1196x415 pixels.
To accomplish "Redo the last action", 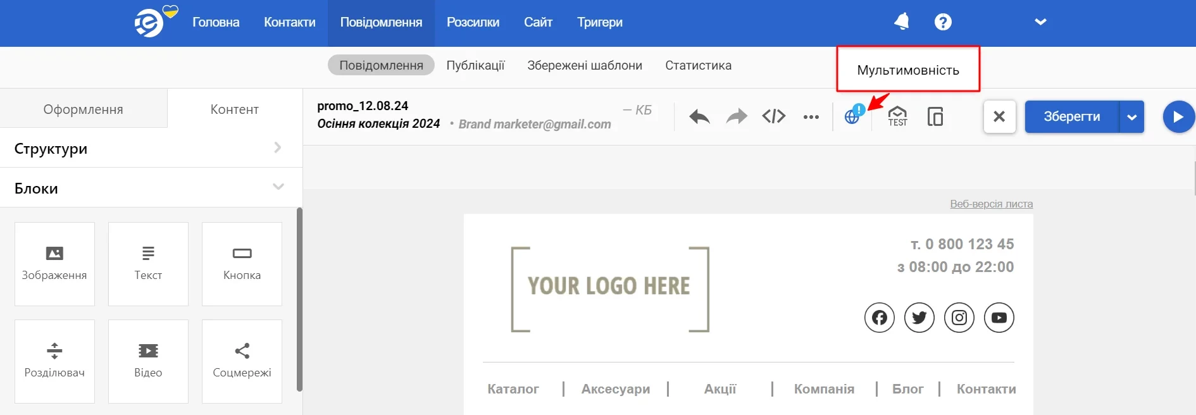I will tap(736, 116).
